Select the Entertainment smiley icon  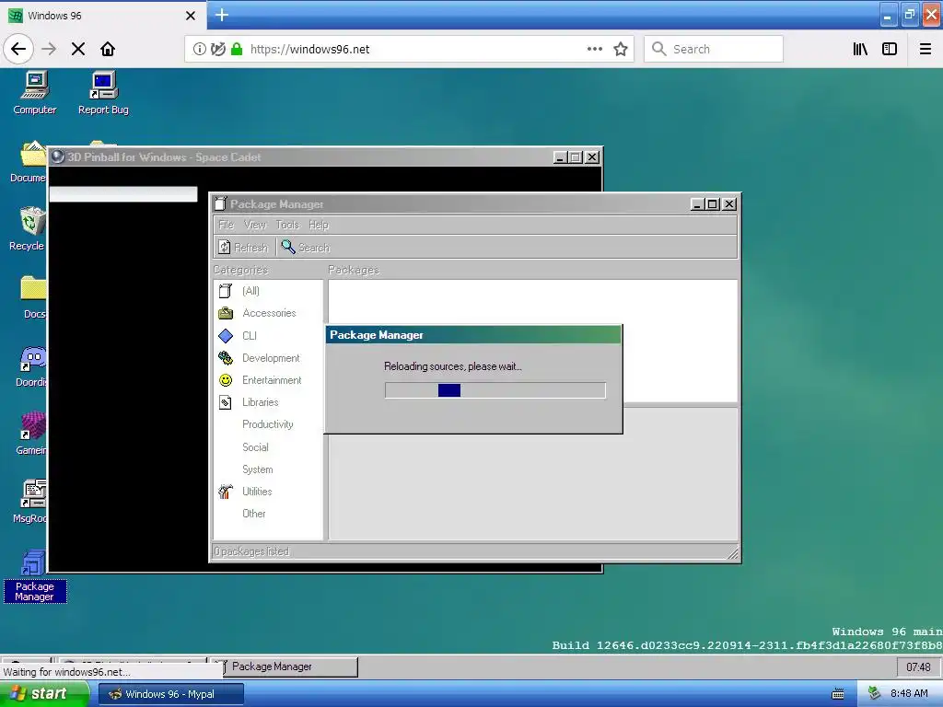click(x=226, y=380)
